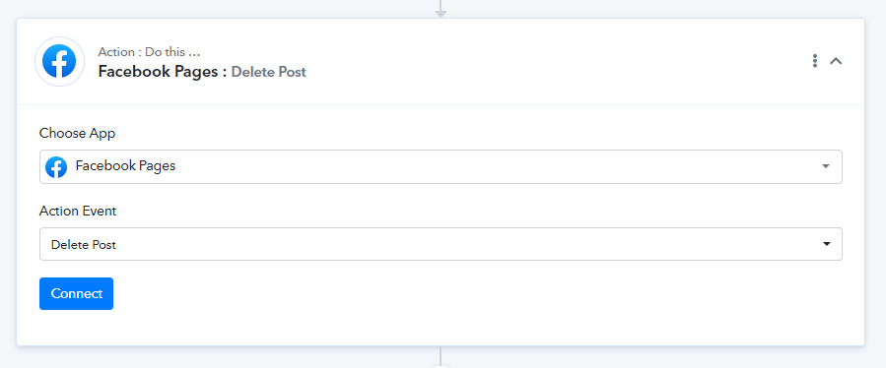The image size is (886, 368).
Task: Click the "Action : Do this ..." subtitle
Action: (x=149, y=52)
